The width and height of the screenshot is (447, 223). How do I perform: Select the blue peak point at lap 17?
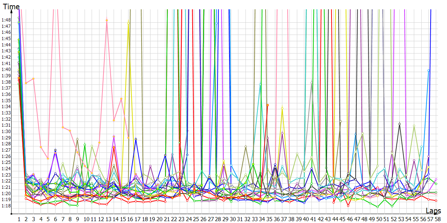coord(136,139)
